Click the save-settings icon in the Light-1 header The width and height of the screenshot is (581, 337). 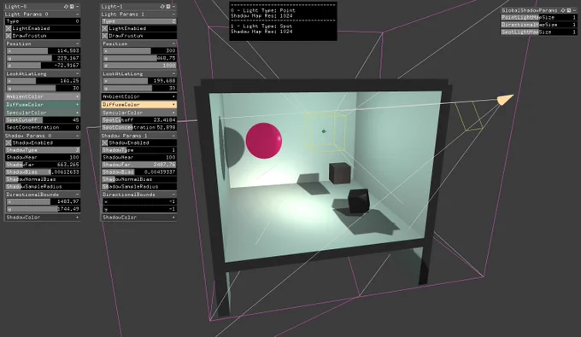(168, 6)
